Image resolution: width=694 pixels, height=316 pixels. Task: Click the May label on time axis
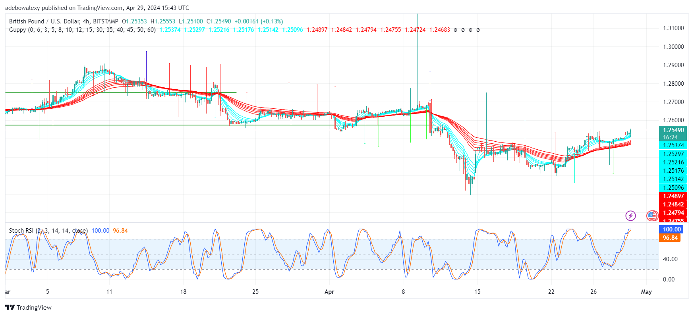tap(646, 292)
